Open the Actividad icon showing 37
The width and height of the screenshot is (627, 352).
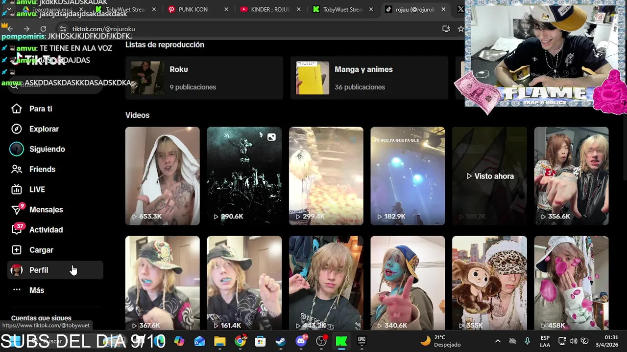pos(18,229)
